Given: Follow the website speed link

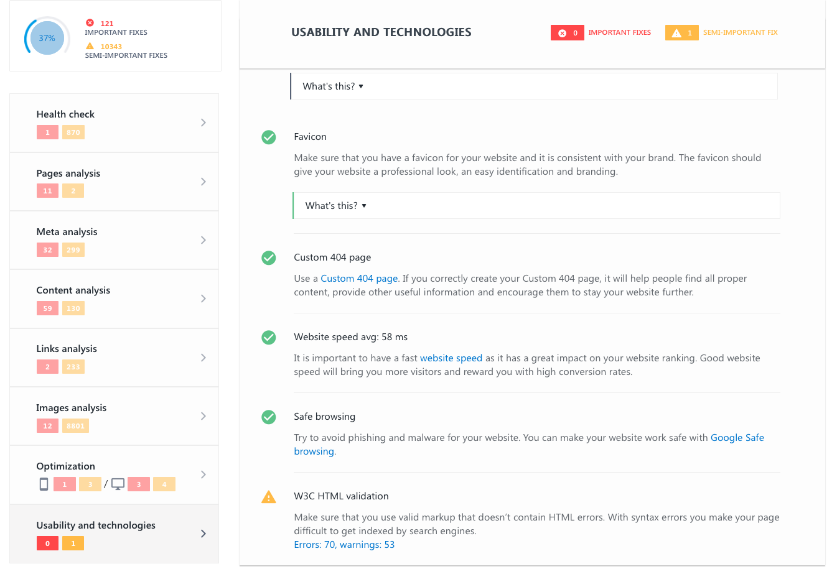Looking at the screenshot, I should (x=451, y=358).
